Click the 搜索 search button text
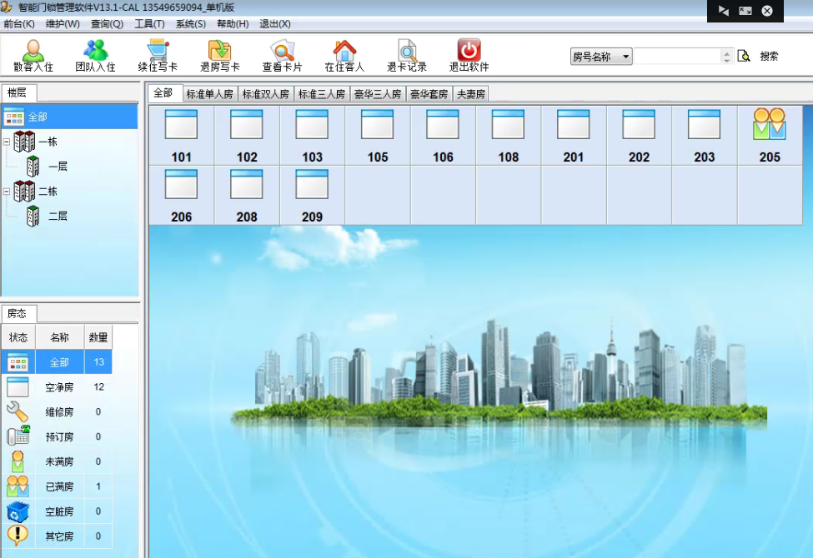The image size is (813, 558). [769, 56]
